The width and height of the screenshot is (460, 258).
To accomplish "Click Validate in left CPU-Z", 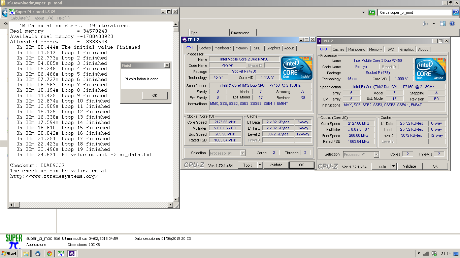I will (276, 165).
